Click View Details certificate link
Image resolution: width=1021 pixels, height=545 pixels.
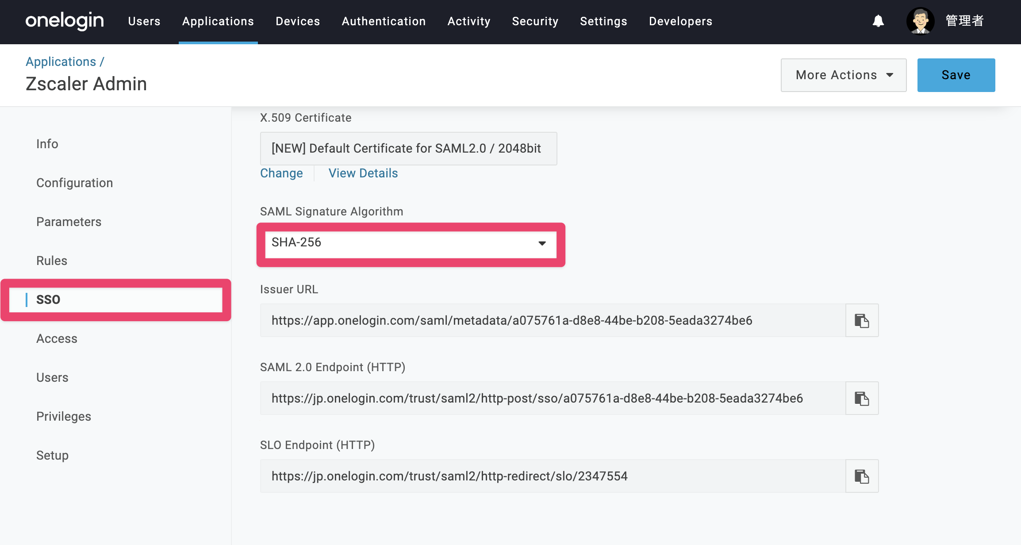pos(363,173)
